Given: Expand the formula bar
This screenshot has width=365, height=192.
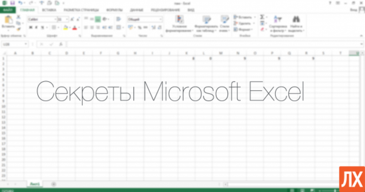Looking at the screenshot, I should point(361,44).
